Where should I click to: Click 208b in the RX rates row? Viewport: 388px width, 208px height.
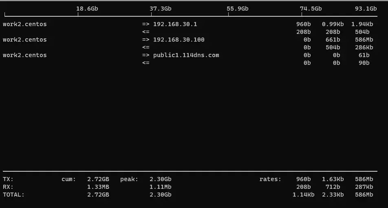pos(304,187)
